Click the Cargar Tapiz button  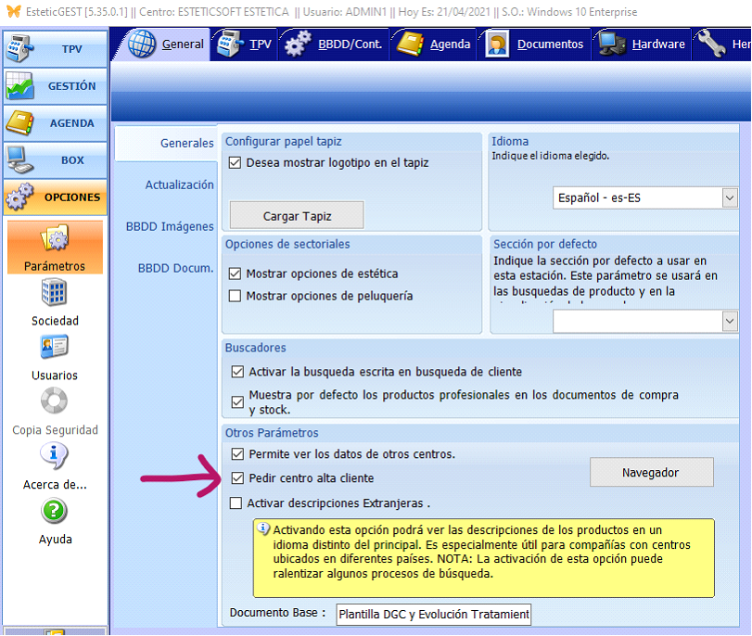[x=297, y=216]
